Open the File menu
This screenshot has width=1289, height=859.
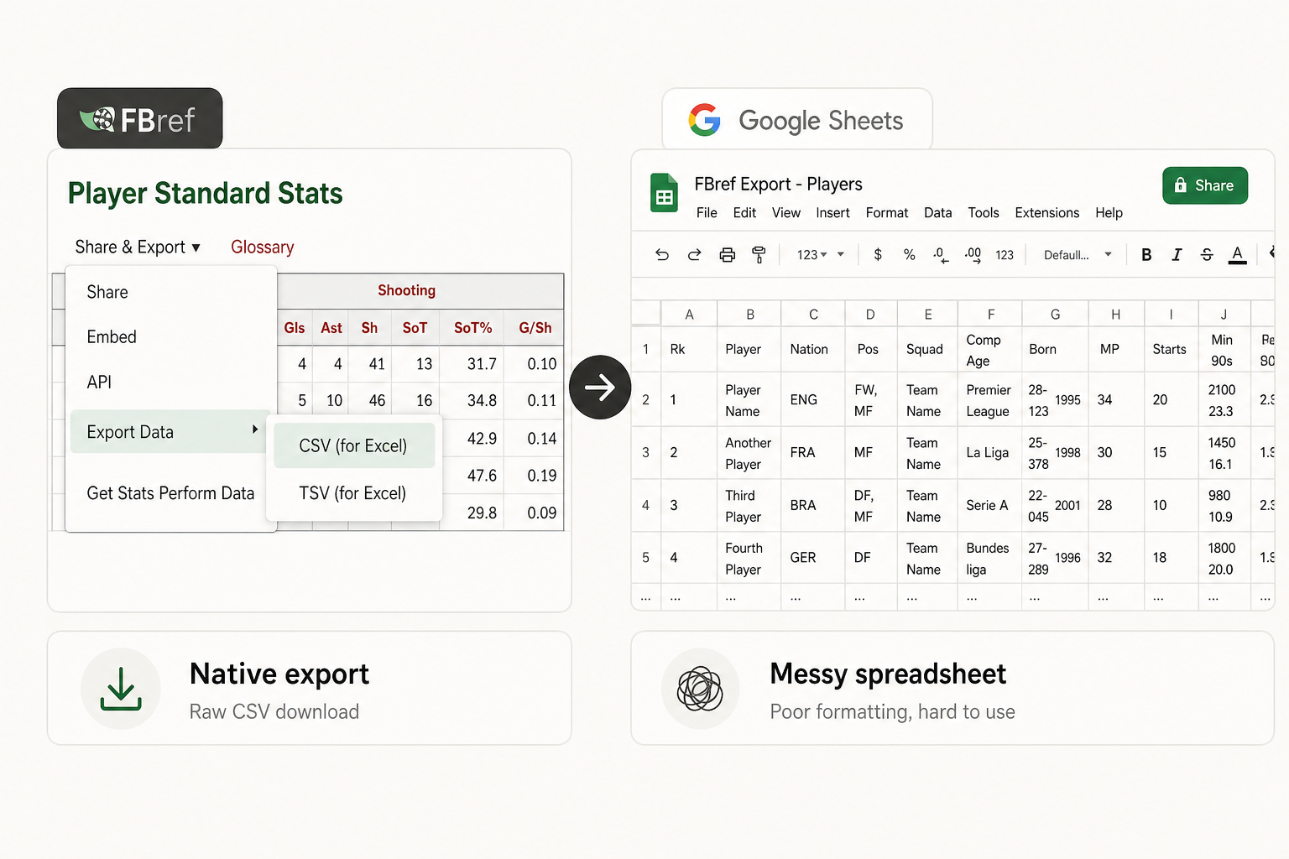707,213
